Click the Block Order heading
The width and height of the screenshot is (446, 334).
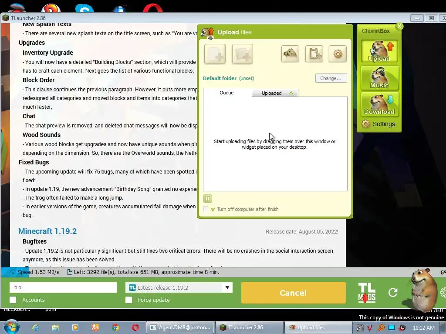[38, 80]
